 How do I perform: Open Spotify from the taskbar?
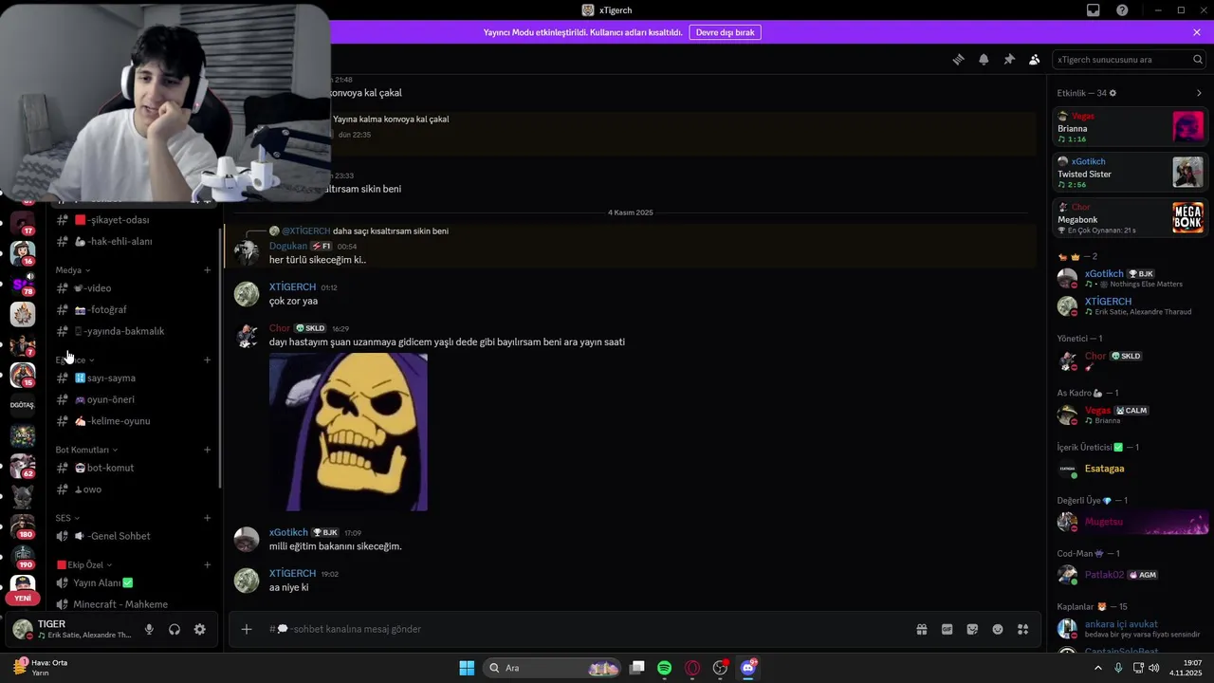point(665,668)
